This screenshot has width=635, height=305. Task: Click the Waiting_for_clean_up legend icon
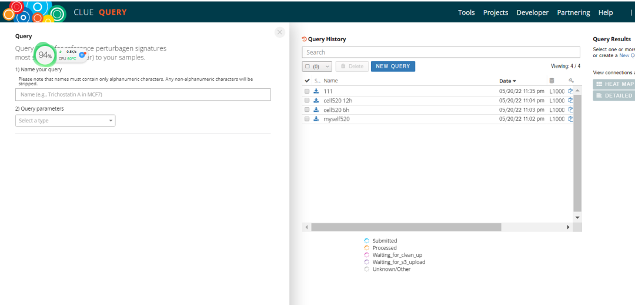pos(367,255)
